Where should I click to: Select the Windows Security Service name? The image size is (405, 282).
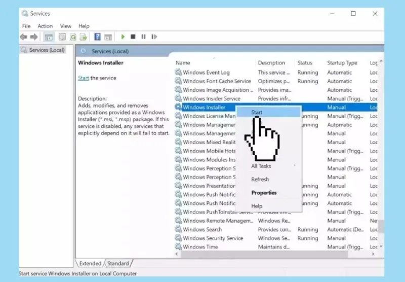pos(213,238)
